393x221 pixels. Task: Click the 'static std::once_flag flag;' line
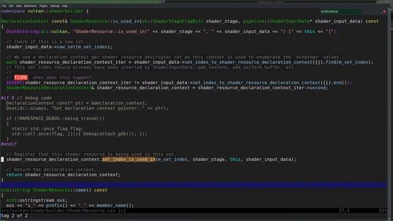47,128
